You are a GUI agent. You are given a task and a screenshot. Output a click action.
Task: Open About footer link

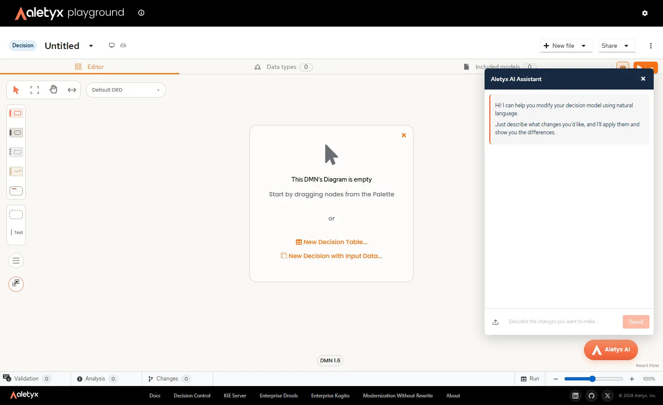(453, 396)
